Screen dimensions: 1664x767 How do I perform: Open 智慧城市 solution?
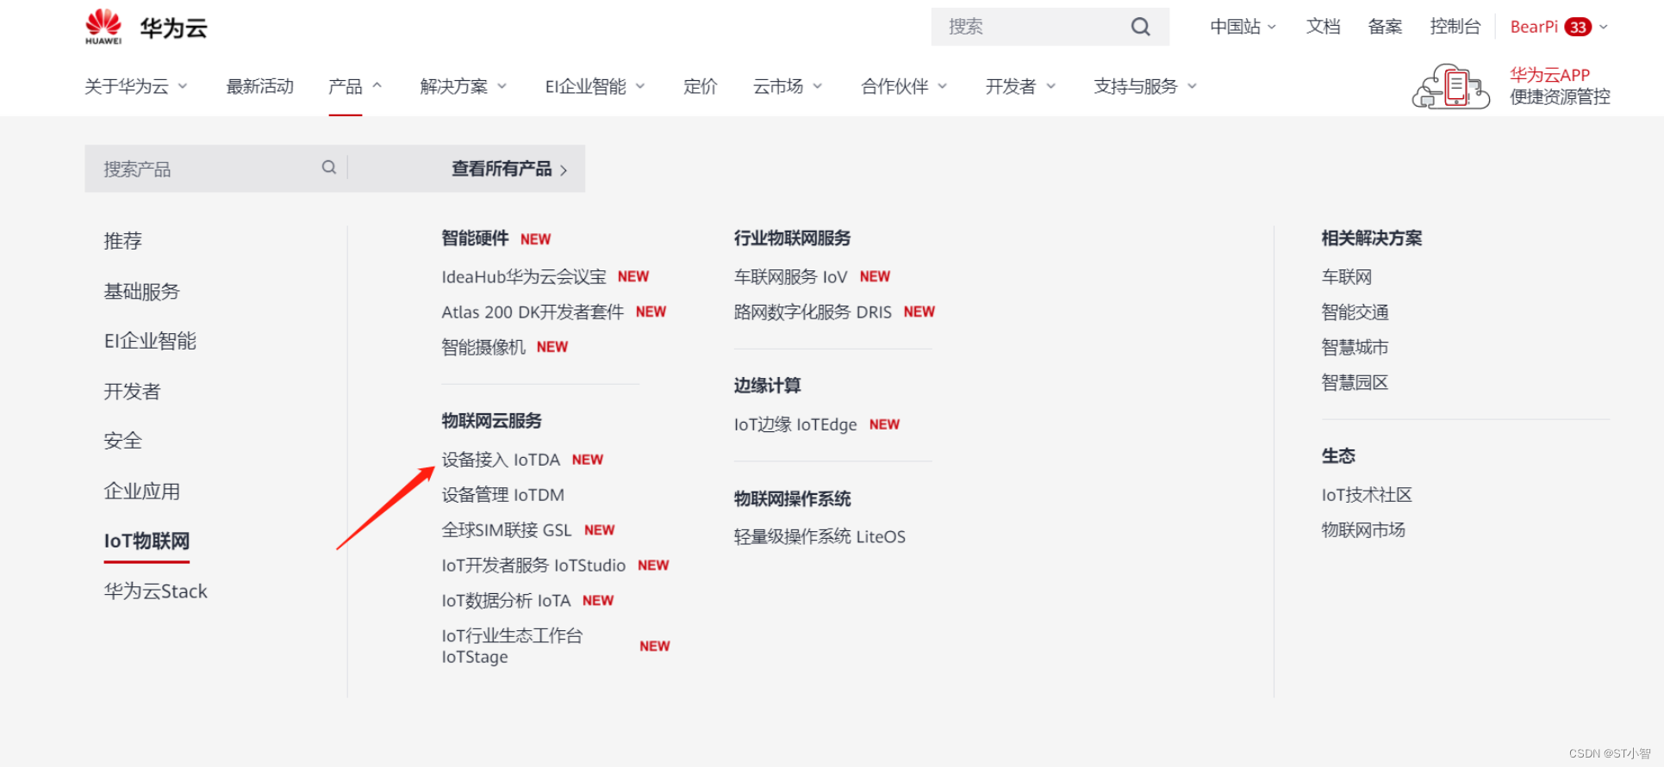1356,348
